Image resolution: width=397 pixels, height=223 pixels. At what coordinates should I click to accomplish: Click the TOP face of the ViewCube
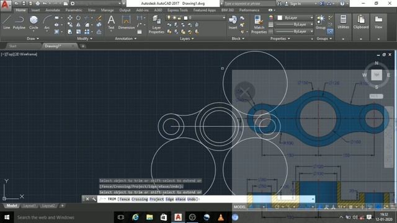[x=377, y=75]
